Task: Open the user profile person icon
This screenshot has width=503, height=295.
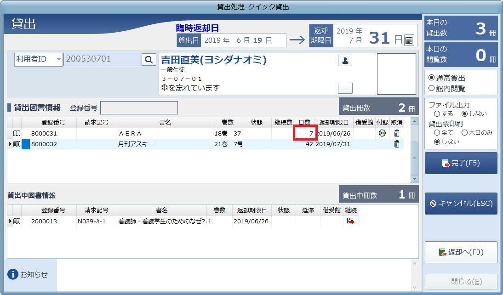Action: coord(345,60)
